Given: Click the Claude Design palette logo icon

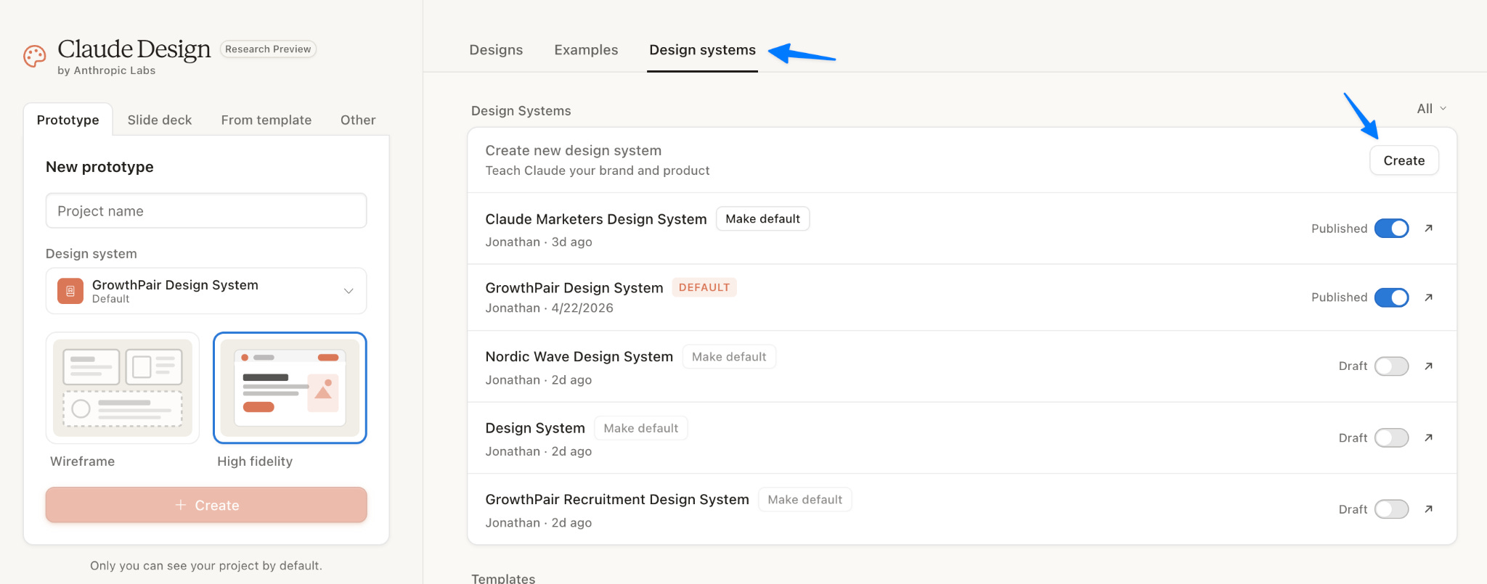Looking at the screenshot, I should coord(35,56).
